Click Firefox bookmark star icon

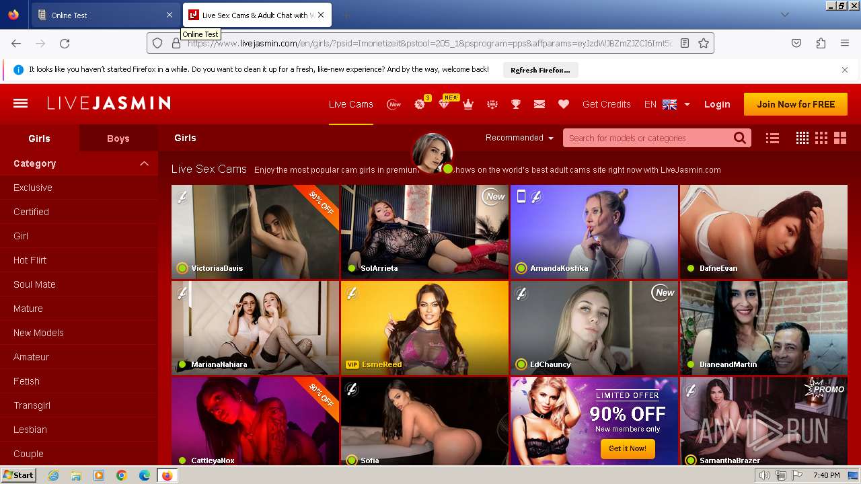click(704, 43)
